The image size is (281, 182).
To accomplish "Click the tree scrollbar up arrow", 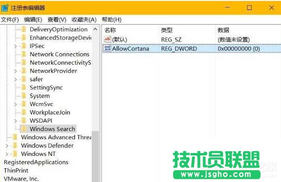I will pos(96,29).
